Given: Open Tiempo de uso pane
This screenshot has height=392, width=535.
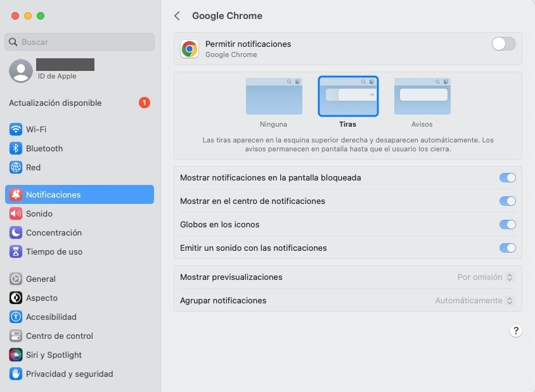Looking at the screenshot, I should pos(79,251).
